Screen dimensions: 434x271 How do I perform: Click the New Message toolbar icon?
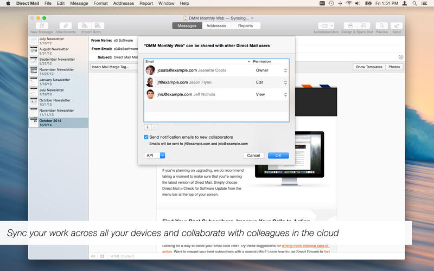coord(42,25)
